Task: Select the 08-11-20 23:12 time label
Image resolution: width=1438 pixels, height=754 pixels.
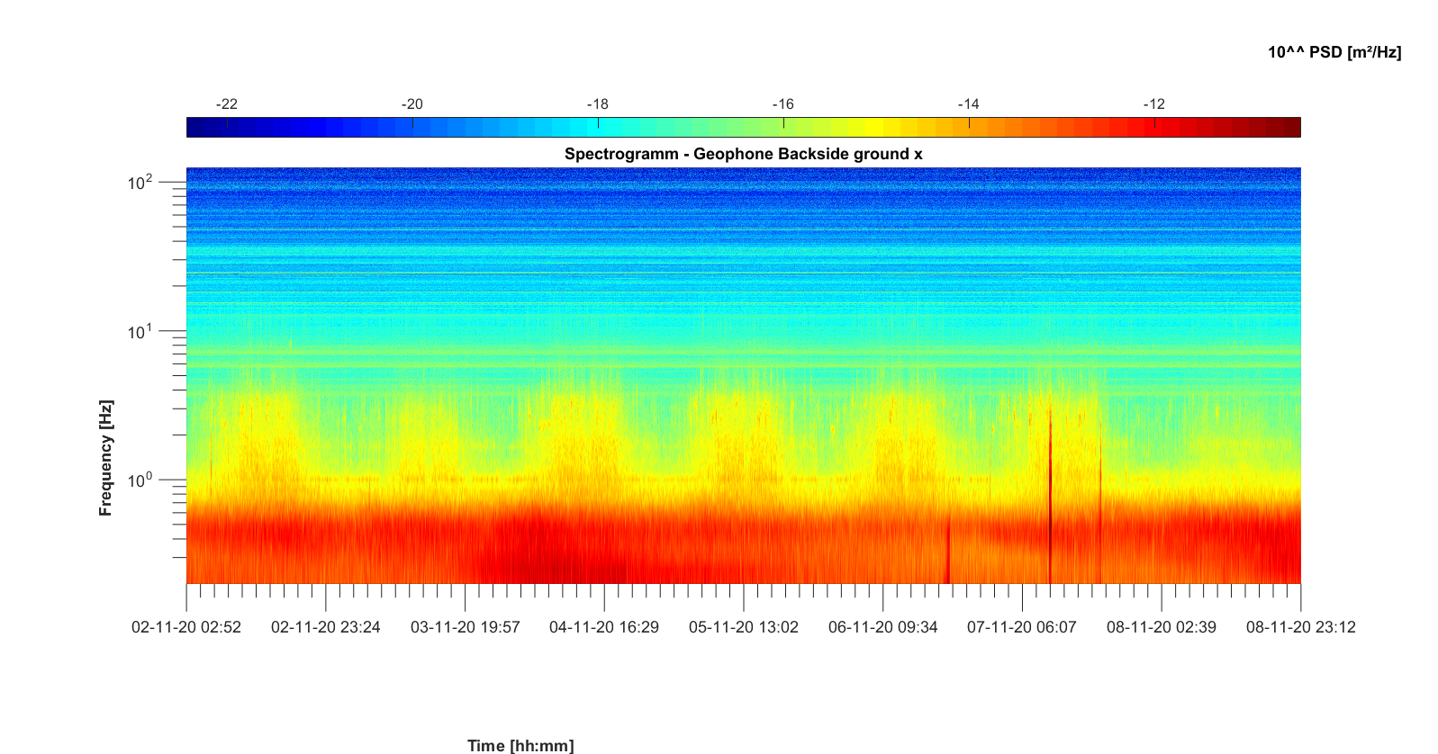Action: pos(1300,627)
